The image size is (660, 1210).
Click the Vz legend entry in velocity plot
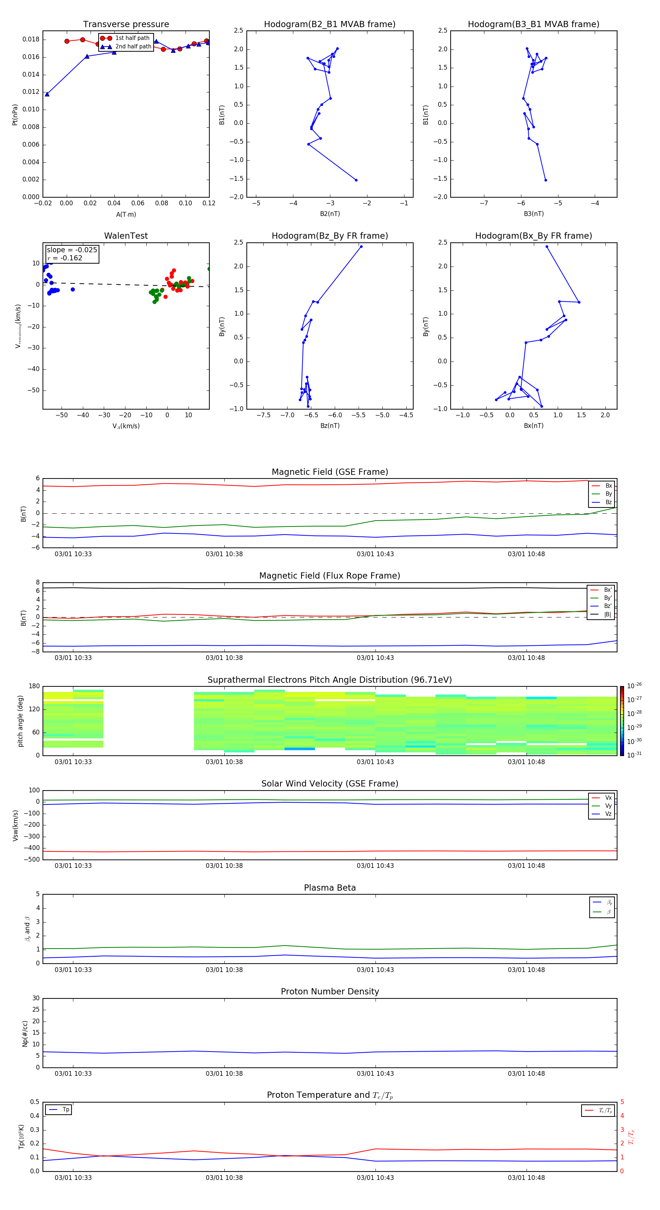602,814
